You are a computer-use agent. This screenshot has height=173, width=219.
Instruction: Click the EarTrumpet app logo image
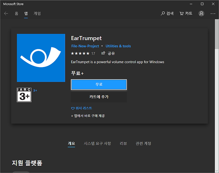[41, 58]
